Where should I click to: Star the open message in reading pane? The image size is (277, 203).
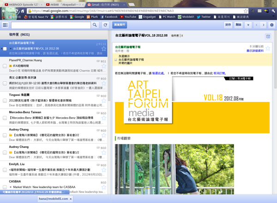point(268,48)
